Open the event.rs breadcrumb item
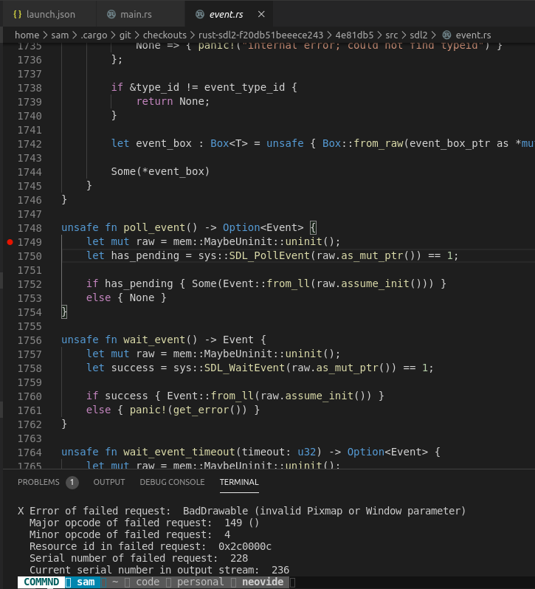Image resolution: width=535 pixels, height=589 pixels. click(473, 35)
